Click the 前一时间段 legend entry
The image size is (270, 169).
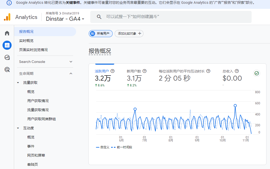pyautogui.click(x=122, y=147)
